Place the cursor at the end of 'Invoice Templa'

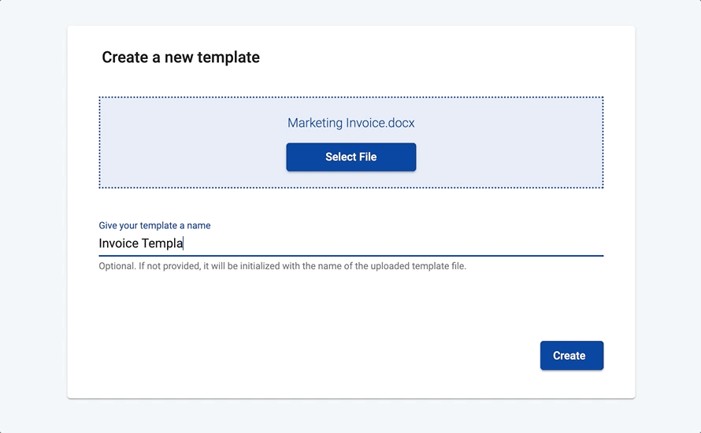184,243
